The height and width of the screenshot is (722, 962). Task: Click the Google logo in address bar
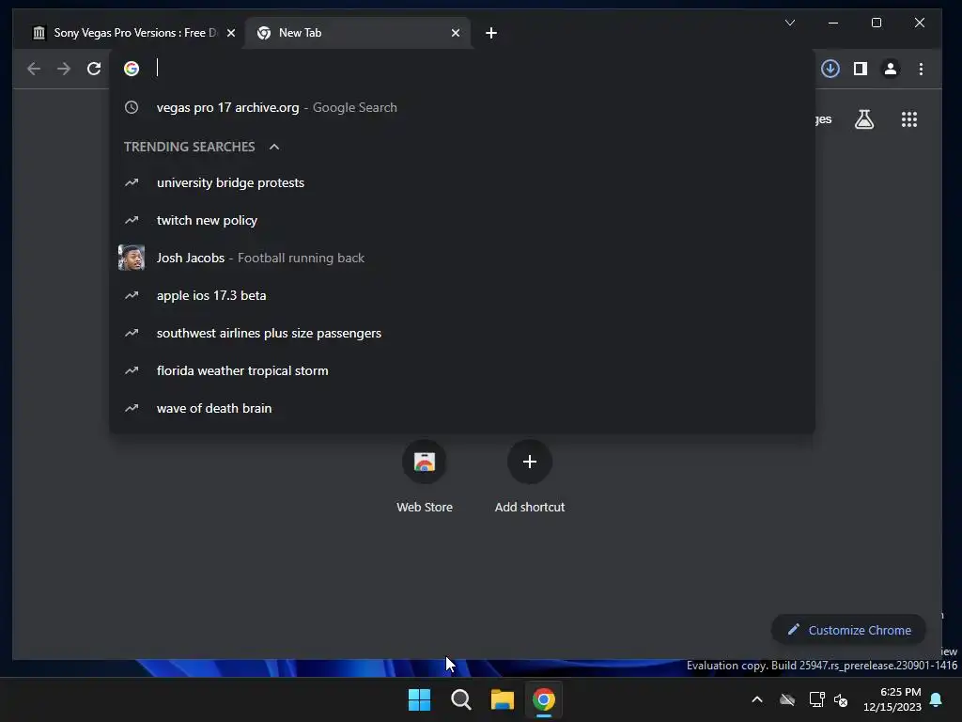132,69
